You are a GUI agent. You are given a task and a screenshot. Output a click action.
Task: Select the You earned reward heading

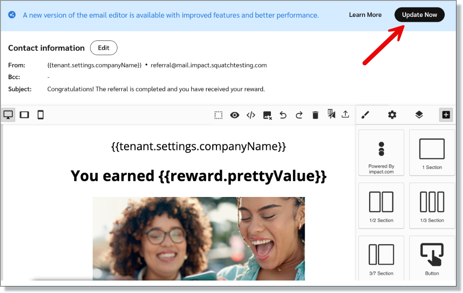[x=198, y=176]
